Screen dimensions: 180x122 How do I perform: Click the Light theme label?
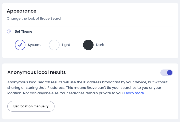point(66,45)
